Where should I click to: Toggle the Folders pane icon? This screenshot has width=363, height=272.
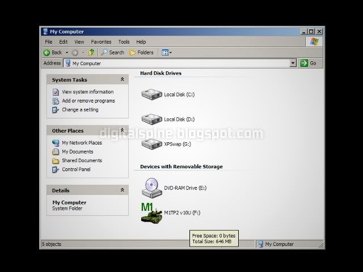[x=132, y=53]
